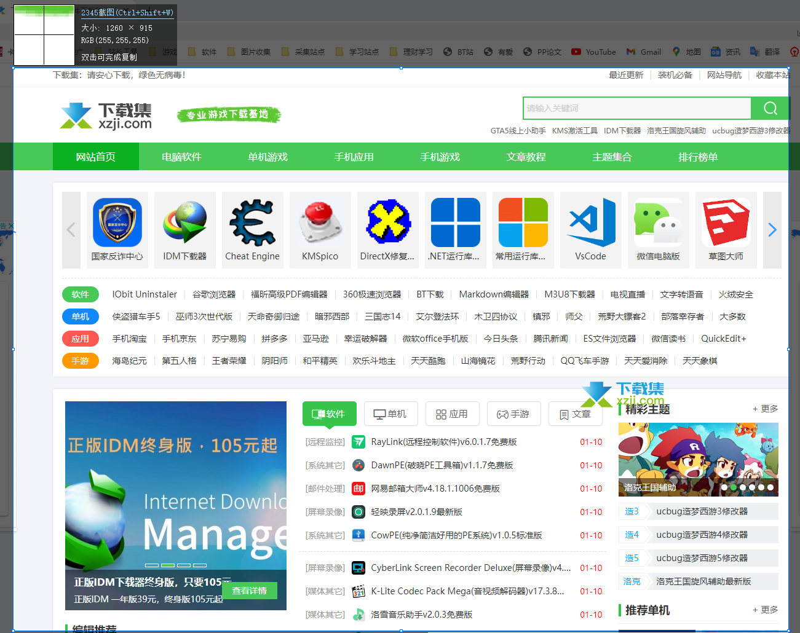Open the 侠盗猎车手5 link
Viewport: 800px width, 633px height.
click(137, 316)
